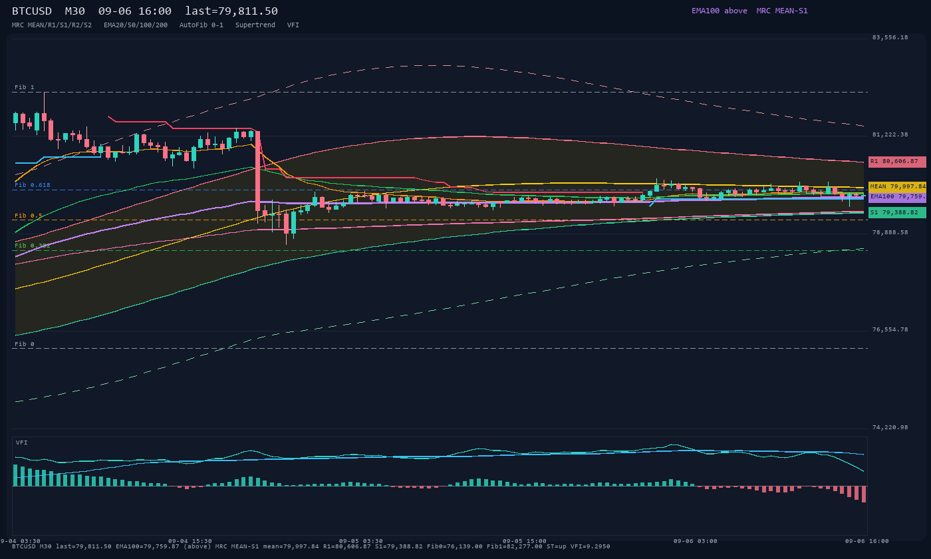Click the 09-04 15:30 time axis label

coord(190,541)
